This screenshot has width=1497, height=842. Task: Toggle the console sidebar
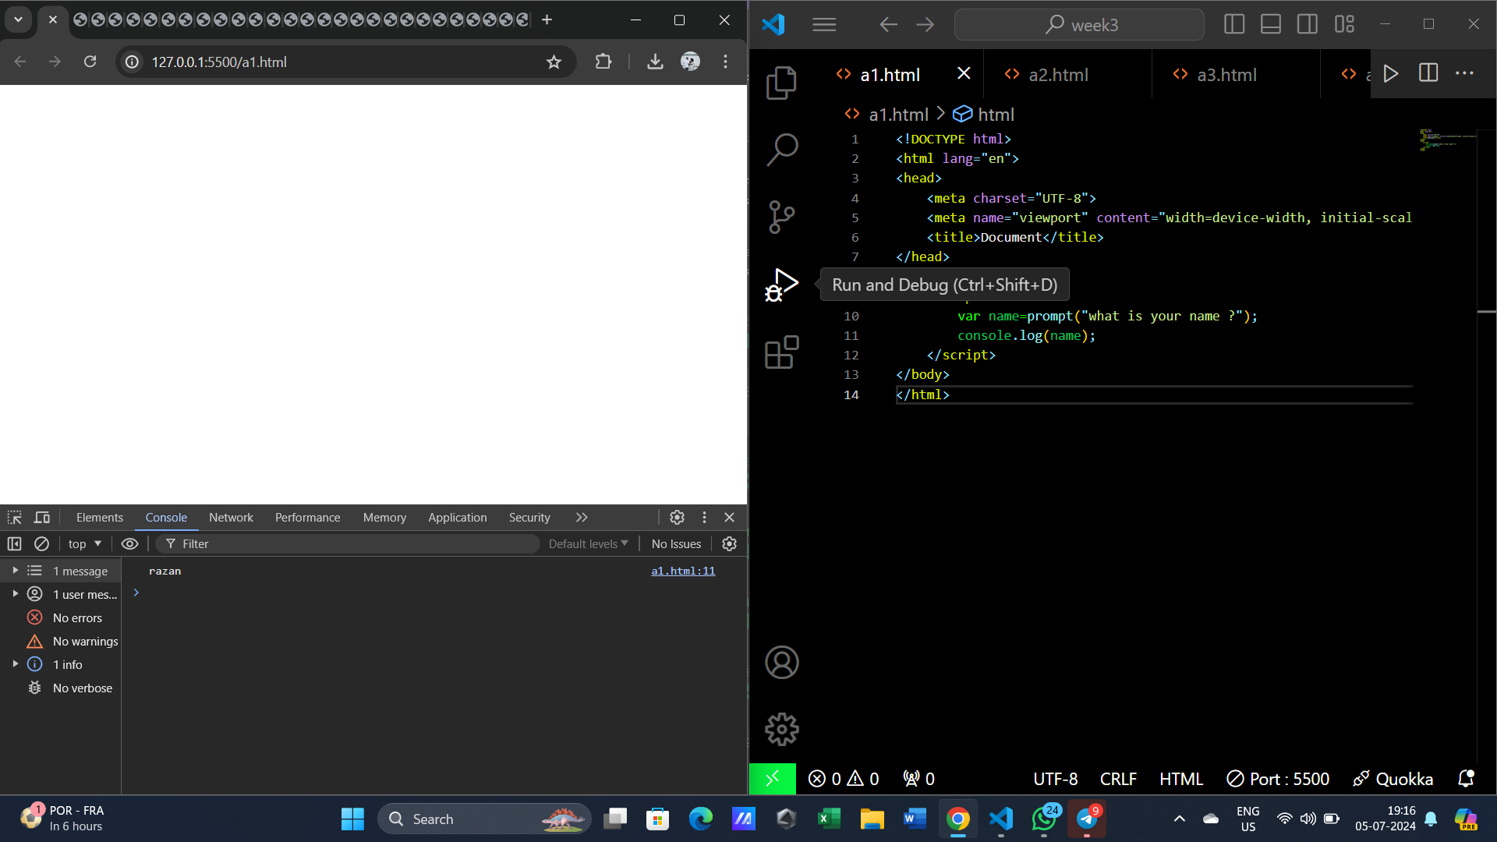click(14, 544)
